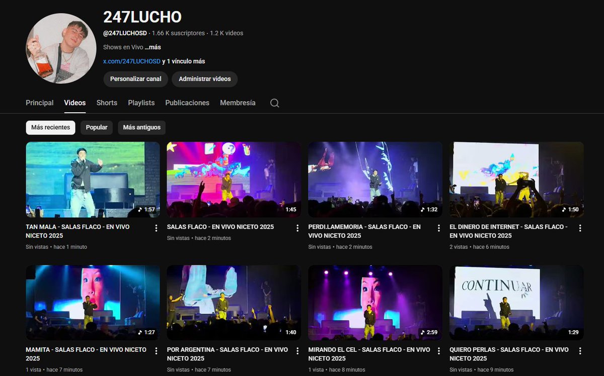This screenshot has height=376, width=604.
Task: Open options menu for QUIERO PERLAS video
Action: (x=580, y=351)
